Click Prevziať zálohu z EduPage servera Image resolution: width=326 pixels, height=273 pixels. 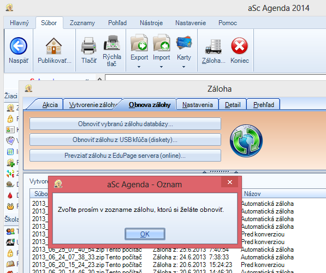click(x=126, y=155)
